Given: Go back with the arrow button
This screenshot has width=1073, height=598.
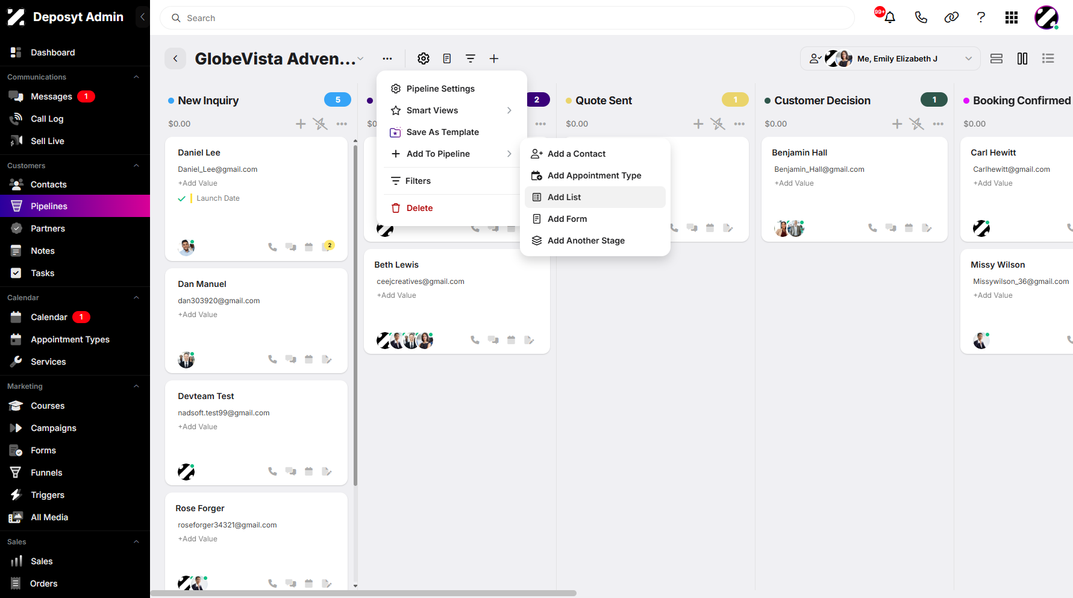Looking at the screenshot, I should (175, 58).
